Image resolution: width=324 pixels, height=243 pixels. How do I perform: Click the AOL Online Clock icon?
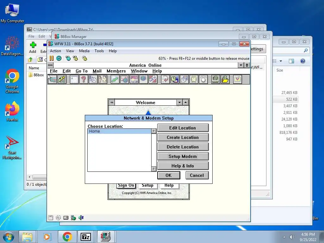(x=194, y=79)
